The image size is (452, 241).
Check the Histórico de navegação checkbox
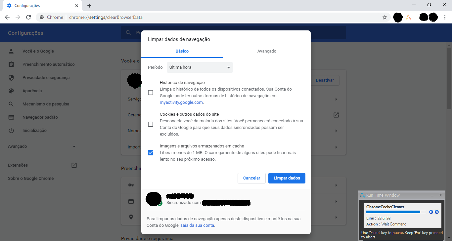coord(151,93)
